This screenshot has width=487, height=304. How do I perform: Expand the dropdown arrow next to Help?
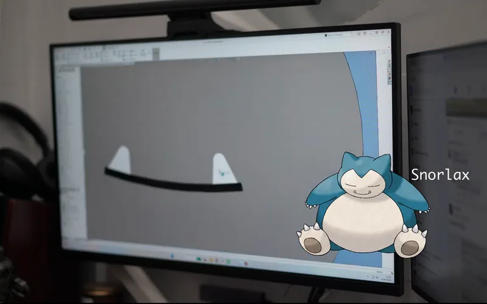371,34
